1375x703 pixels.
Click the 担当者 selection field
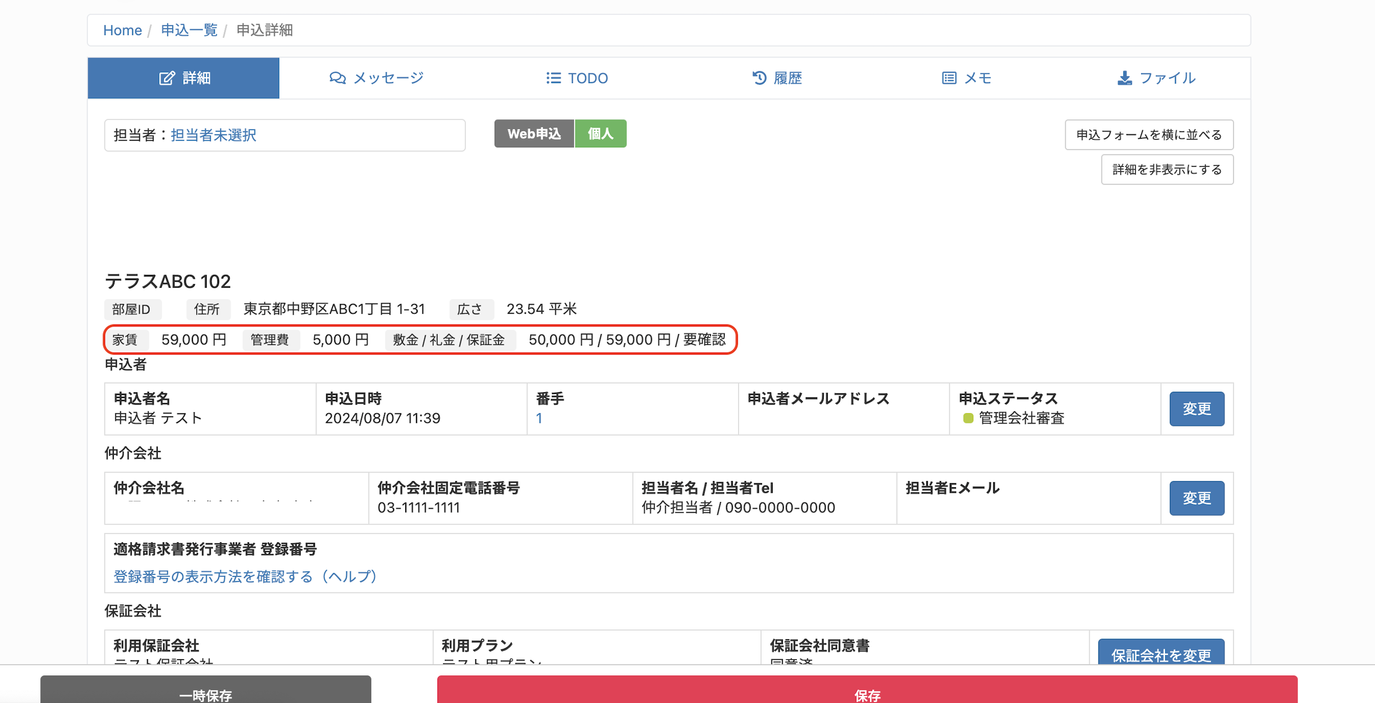tap(284, 135)
